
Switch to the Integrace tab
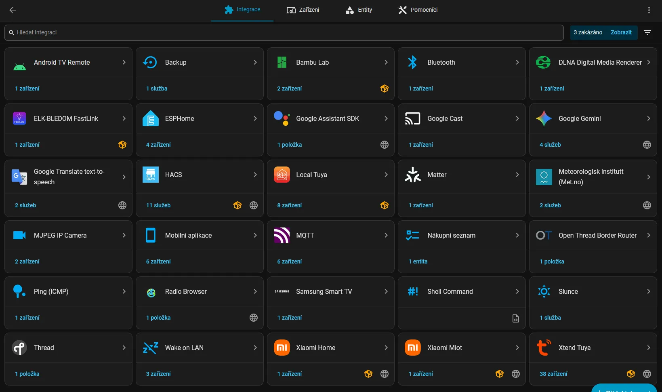[242, 10]
